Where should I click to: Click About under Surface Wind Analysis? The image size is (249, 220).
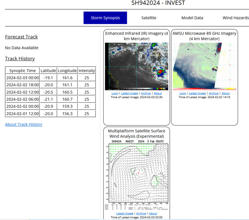point(153,214)
